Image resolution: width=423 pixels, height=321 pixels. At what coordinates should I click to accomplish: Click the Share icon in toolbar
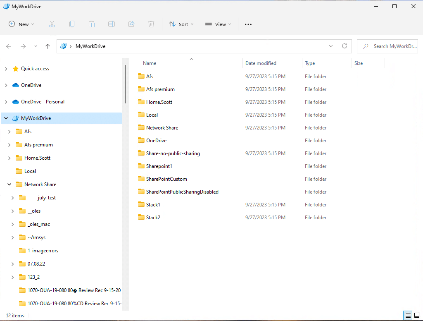pos(131,24)
